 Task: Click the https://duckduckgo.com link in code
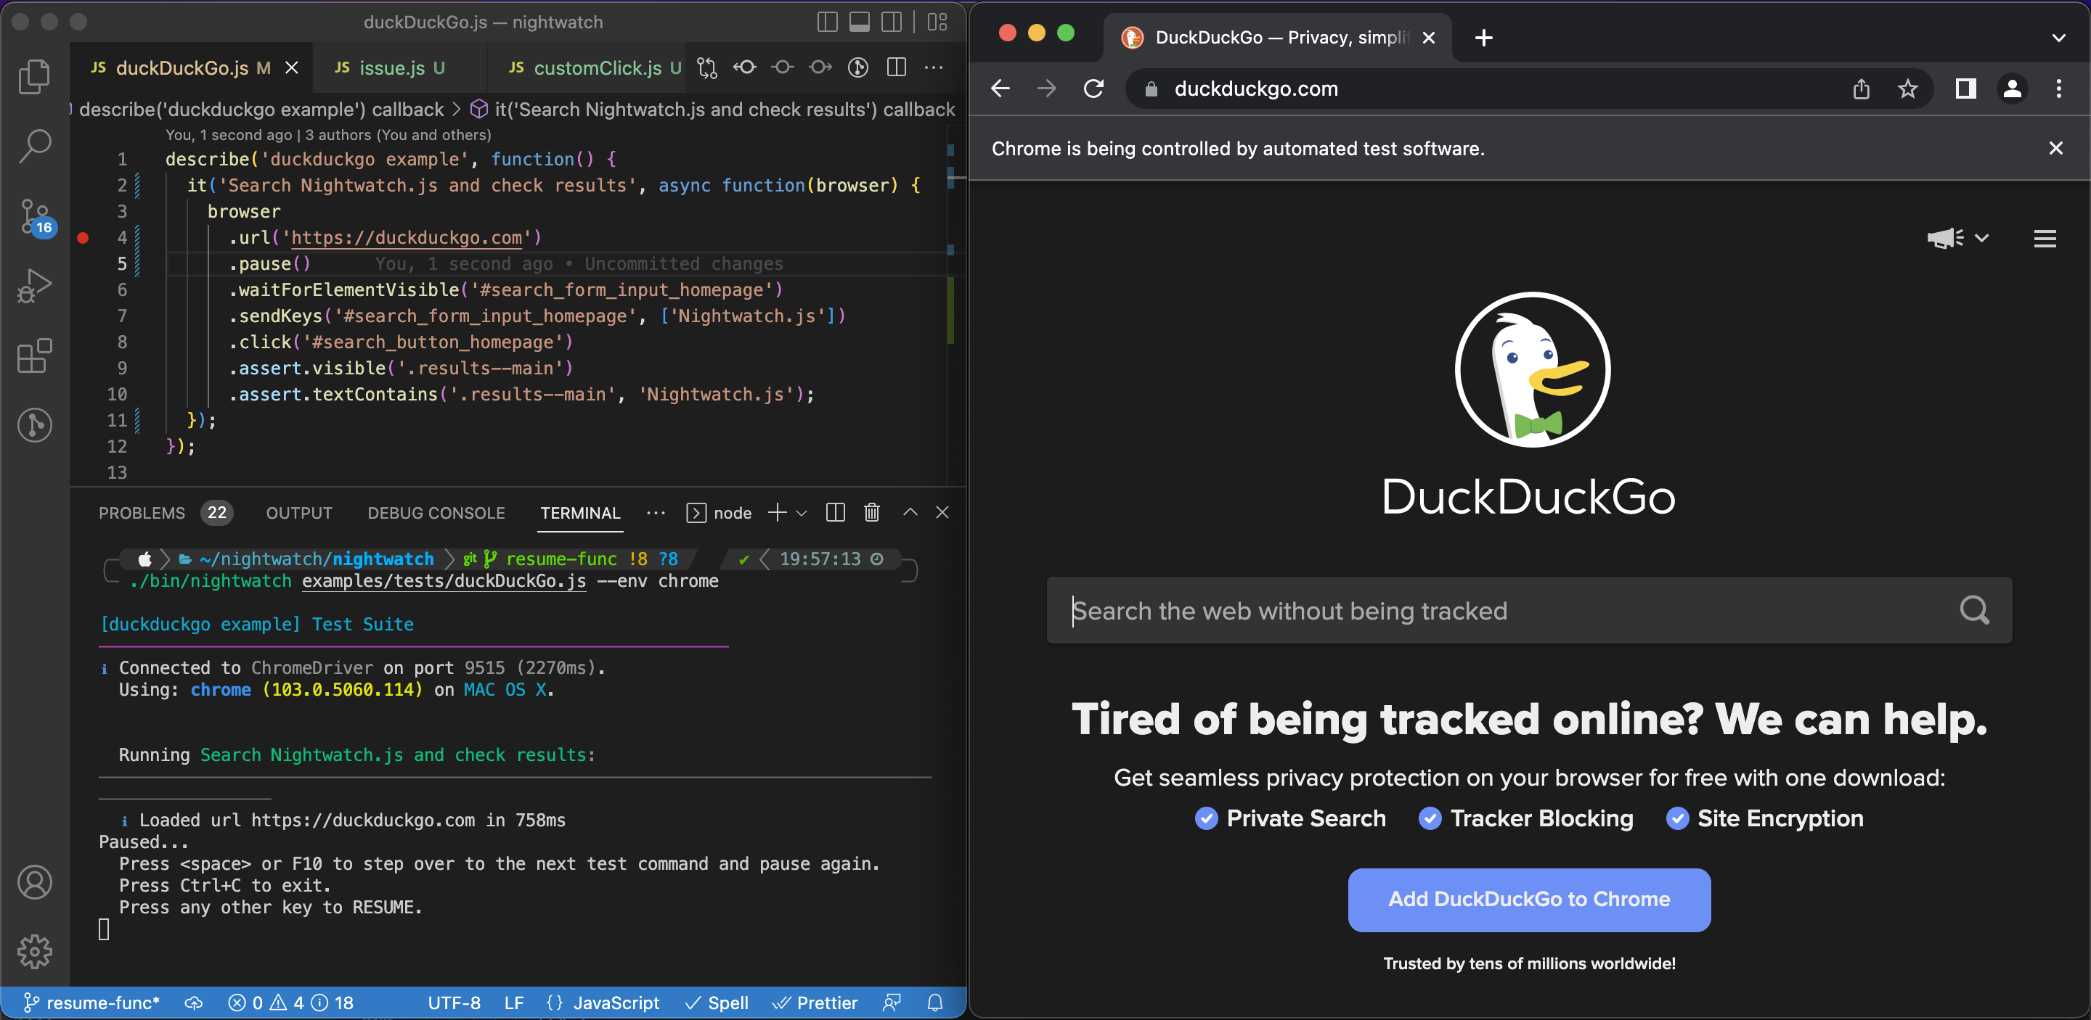[x=407, y=237]
